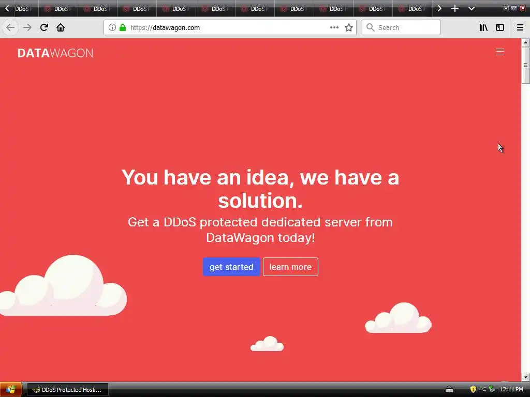Click the DATAWAGON logo
530x397 pixels.
pyautogui.click(x=55, y=53)
